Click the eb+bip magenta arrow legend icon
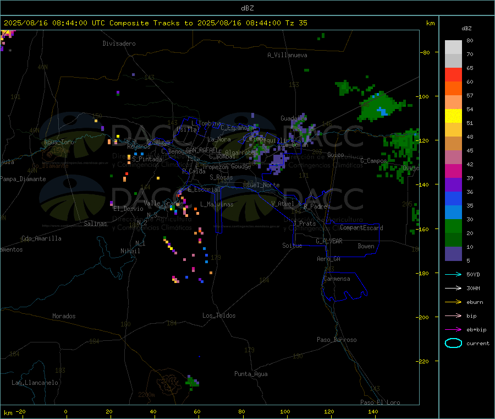The height and width of the screenshot is (419, 495). (453, 330)
